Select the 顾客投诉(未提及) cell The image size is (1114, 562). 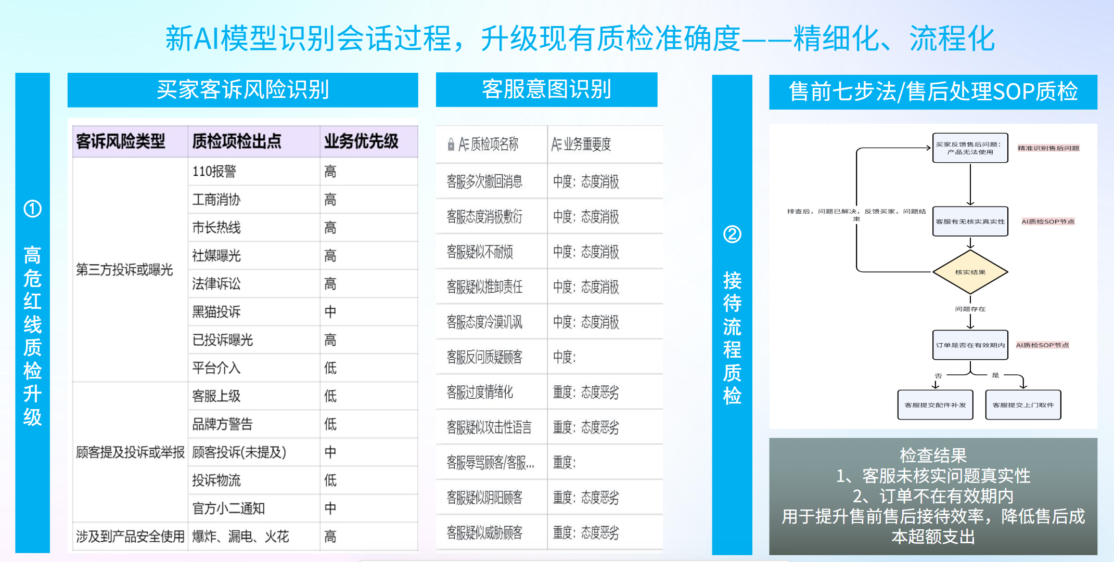254,452
